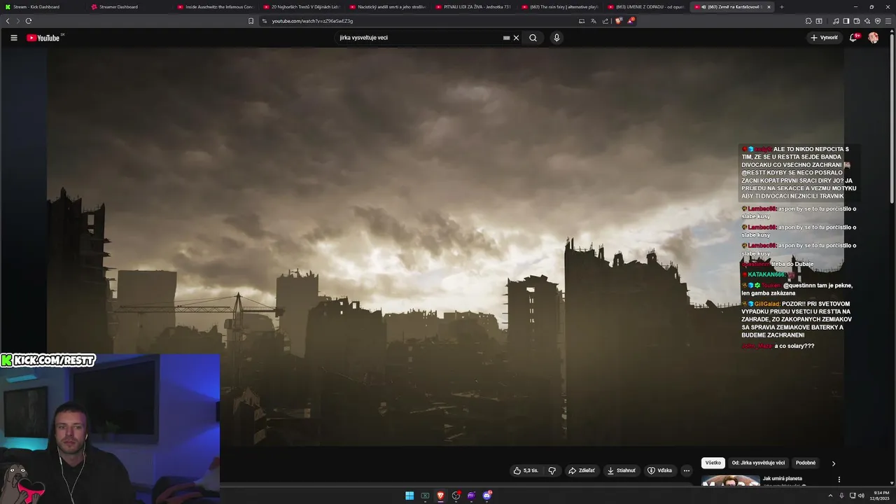Open a new browser tab

[x=782, y=7]
